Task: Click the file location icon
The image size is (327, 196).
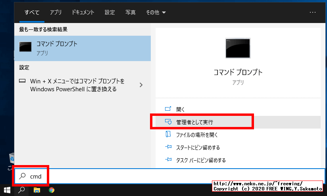Action: click(x=168, y=134)
